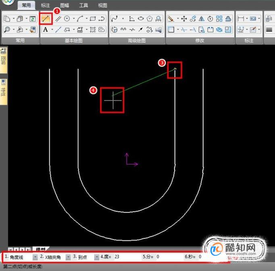The width and height of the screenshot is (275, 271).
Task: Open the X轴夹角 dropdown
Action: pos(68,257)
